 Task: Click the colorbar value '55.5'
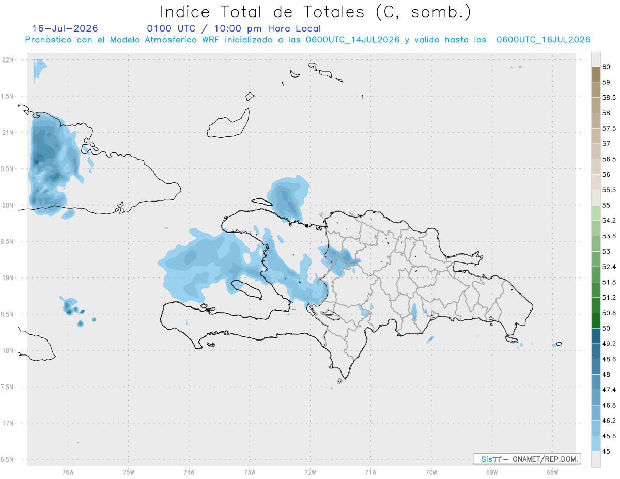(x=609, y=190)
